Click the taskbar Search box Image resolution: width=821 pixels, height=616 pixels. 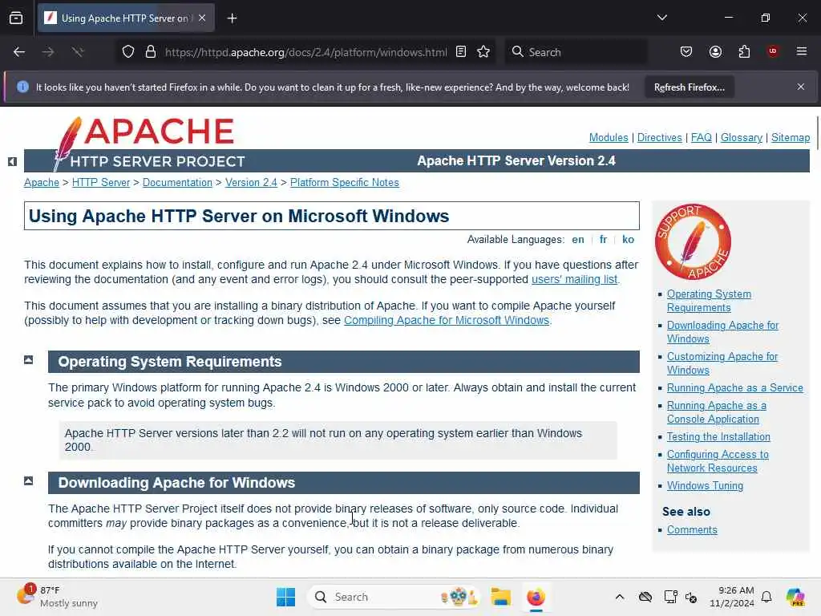pyautogui.click(x=393, y=597)
